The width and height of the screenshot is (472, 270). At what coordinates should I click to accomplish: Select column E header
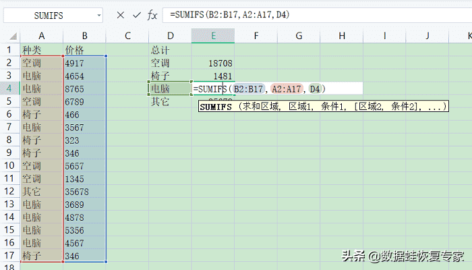[213, 36]
